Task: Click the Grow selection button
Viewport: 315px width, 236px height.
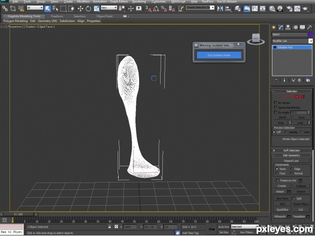Action: click(x=301, y=117)
